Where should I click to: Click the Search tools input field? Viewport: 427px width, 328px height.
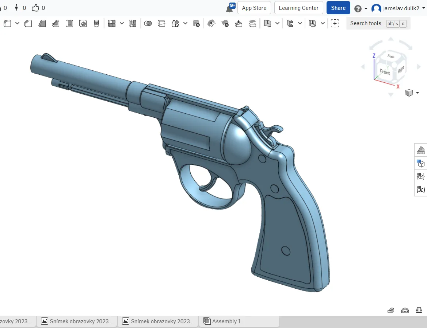[x=367, y=23]
